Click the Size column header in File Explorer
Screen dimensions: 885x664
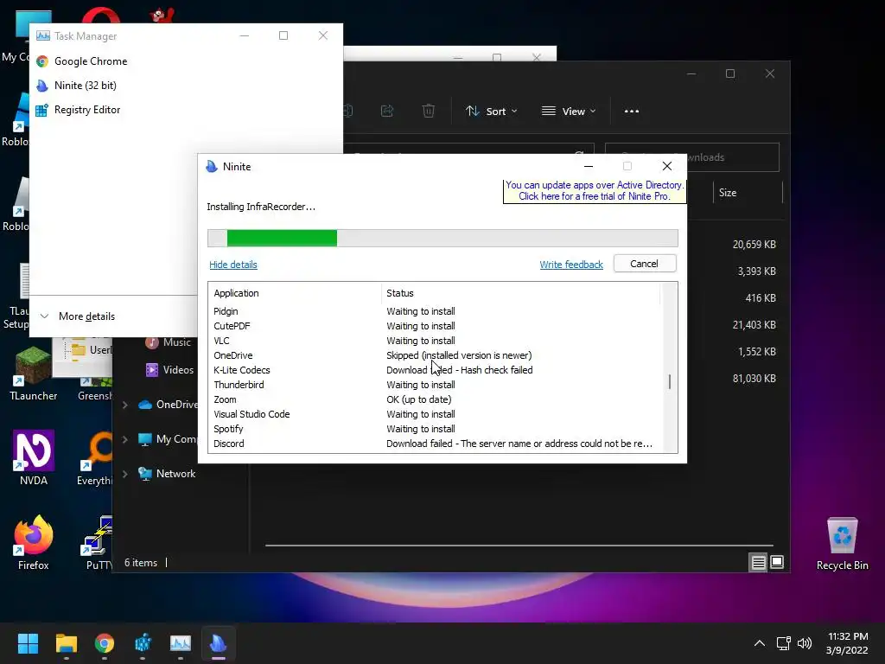(x=748, y=193)
